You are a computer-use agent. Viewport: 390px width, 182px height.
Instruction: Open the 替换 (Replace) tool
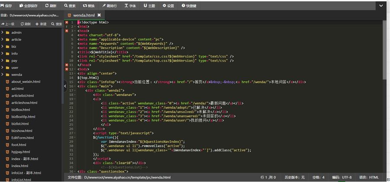[88, 6]
